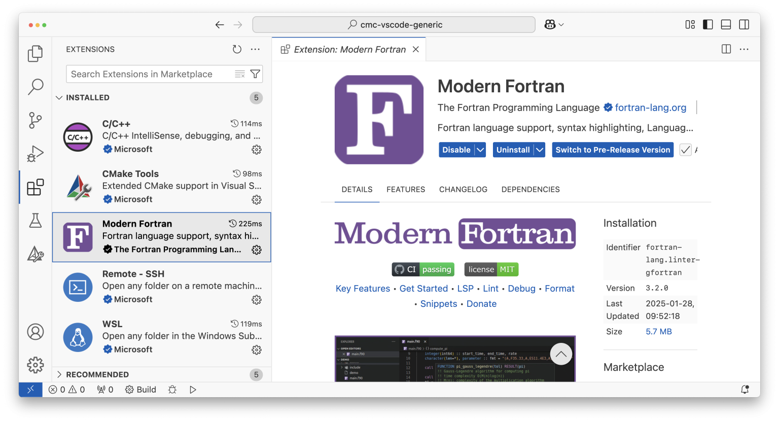The height and width of the screenshot is (422, 779).
Task: Split the editor to the right
Action: 726,49
